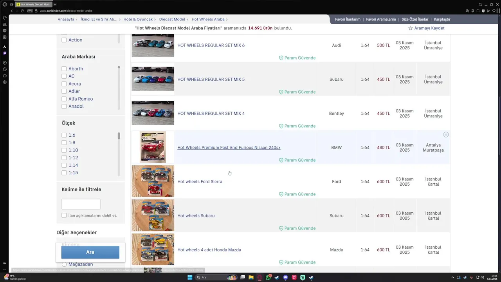This screenshot has width=501, height=282.
Task: Save the search with Aramayı Kaydet
Action: (429, 28)
